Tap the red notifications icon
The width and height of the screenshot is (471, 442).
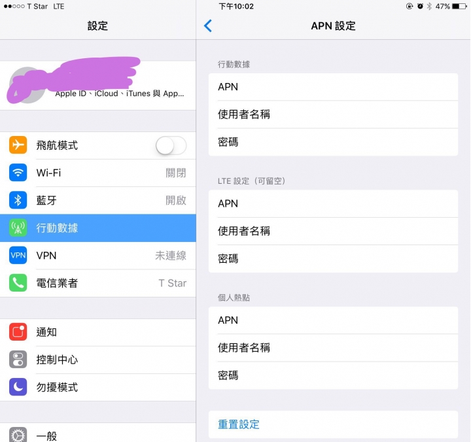(x=18, y=331)
